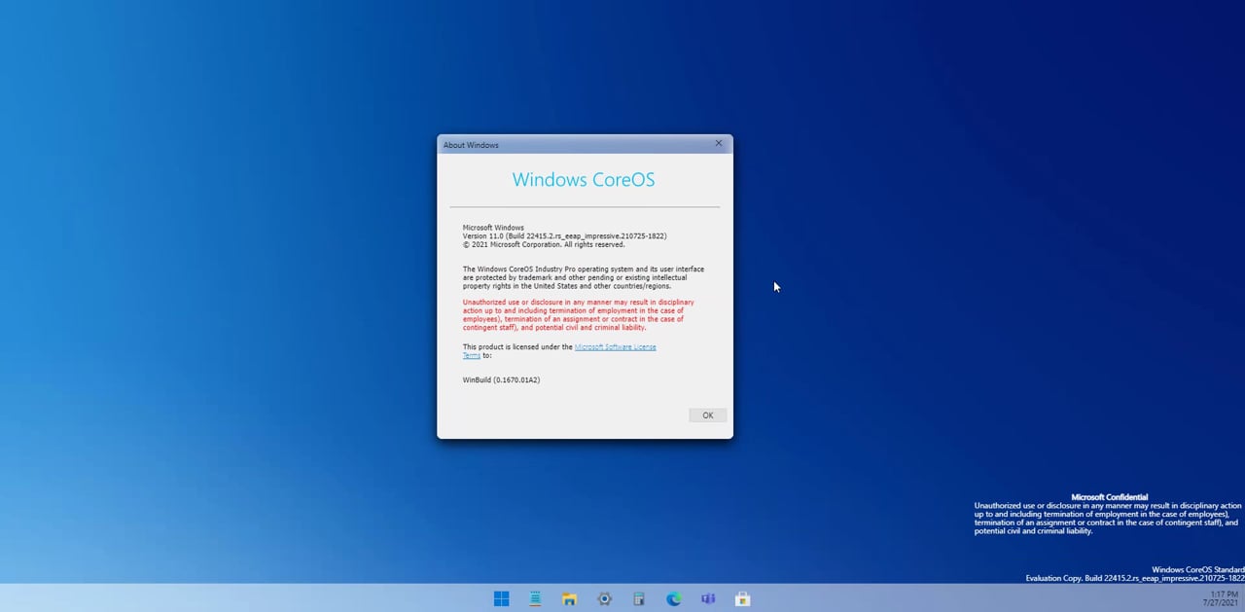Open Microsoft Teams from taskbar

(708, 598)
